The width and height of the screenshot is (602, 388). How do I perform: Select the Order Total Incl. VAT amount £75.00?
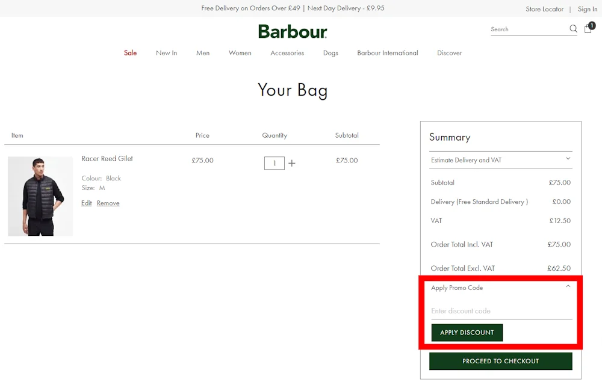559,244
